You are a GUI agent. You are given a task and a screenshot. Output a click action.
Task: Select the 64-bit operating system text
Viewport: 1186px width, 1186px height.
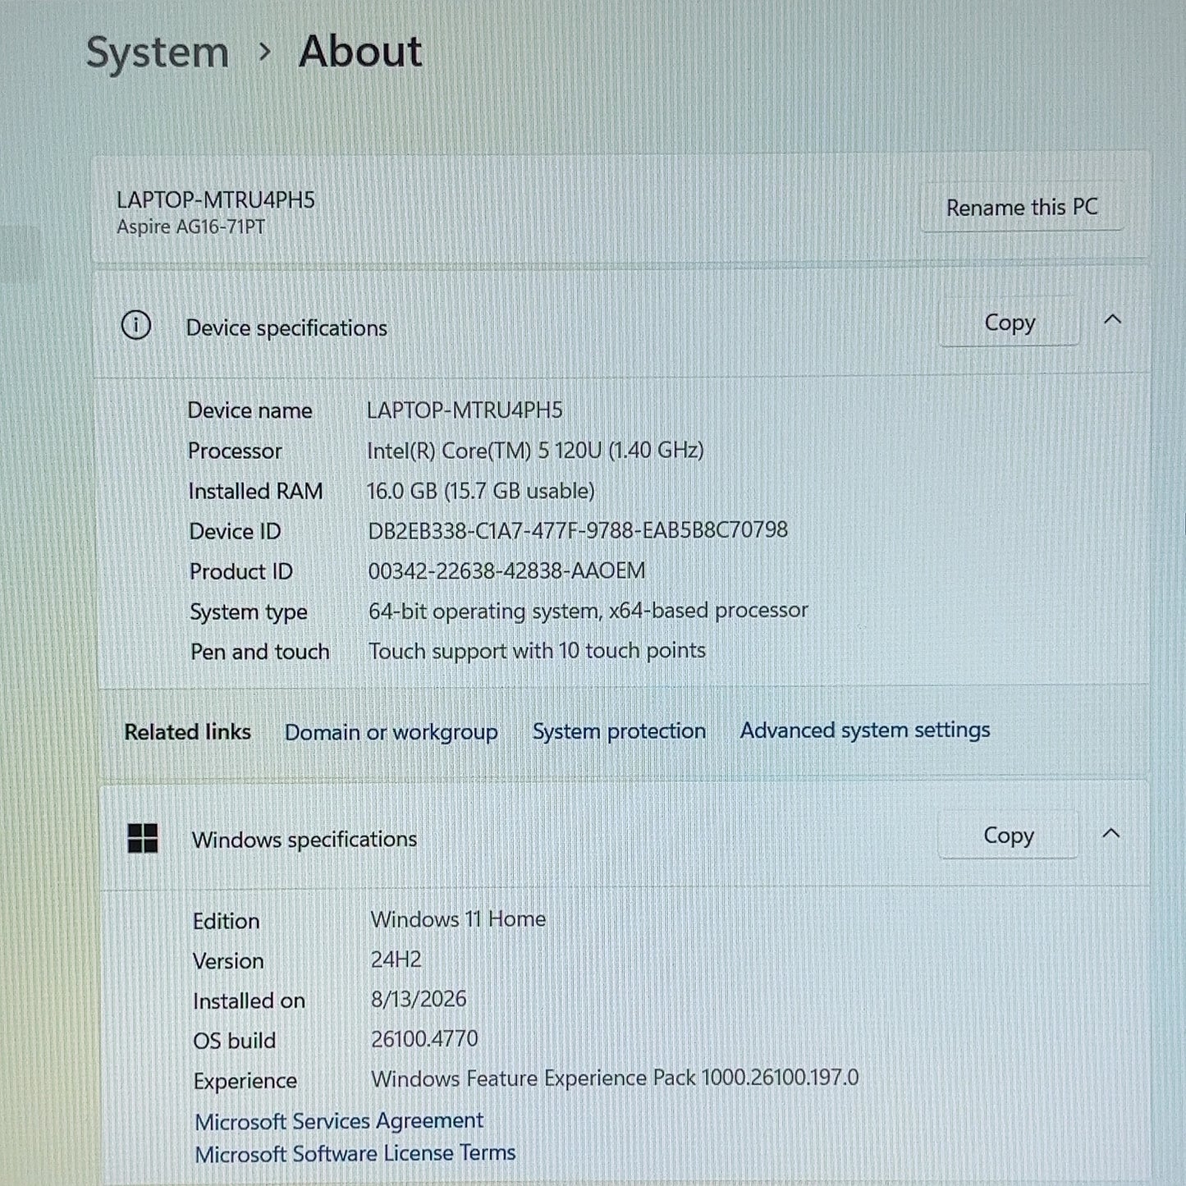point(588,611)
